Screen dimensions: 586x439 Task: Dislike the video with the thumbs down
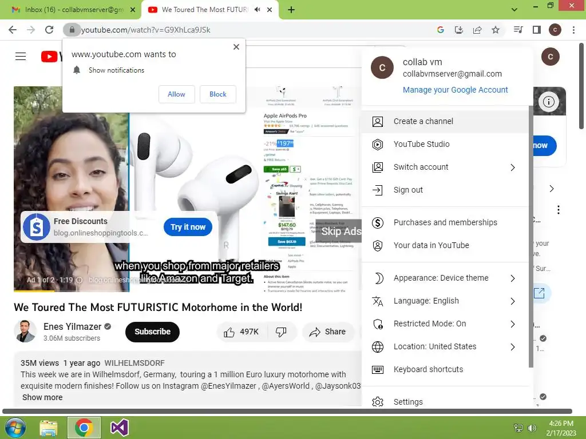click(x=281, y=332)
